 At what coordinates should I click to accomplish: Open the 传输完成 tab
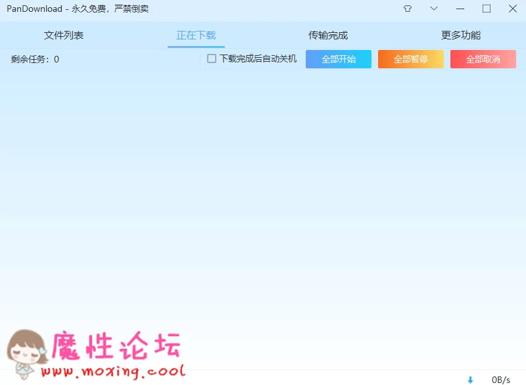(328, 35)
